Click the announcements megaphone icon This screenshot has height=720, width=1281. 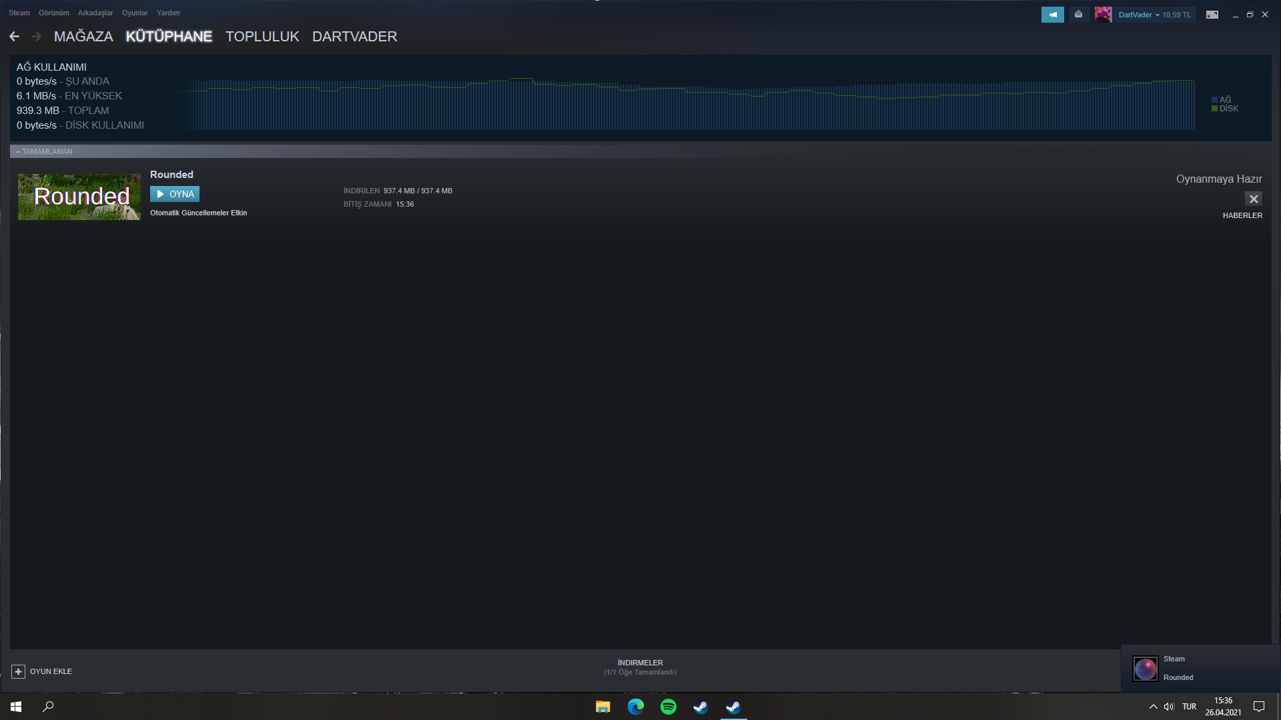pos(1052,15)
